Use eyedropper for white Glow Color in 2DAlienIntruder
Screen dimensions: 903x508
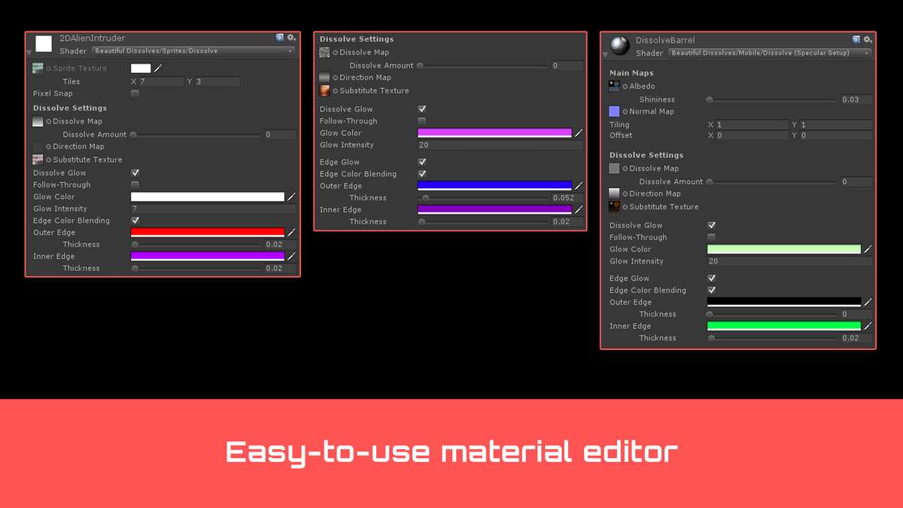(292, 197)
